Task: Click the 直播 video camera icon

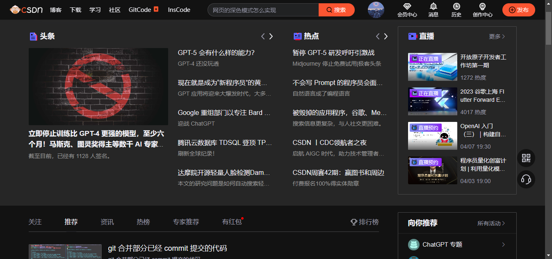Action: click(413, 37)
